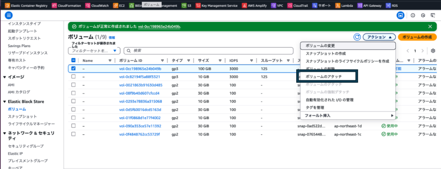The width and height of the screenshot is (441, 169).
Task: Go to 起動テンプレート in sidebar
Action: pos(22,31)
